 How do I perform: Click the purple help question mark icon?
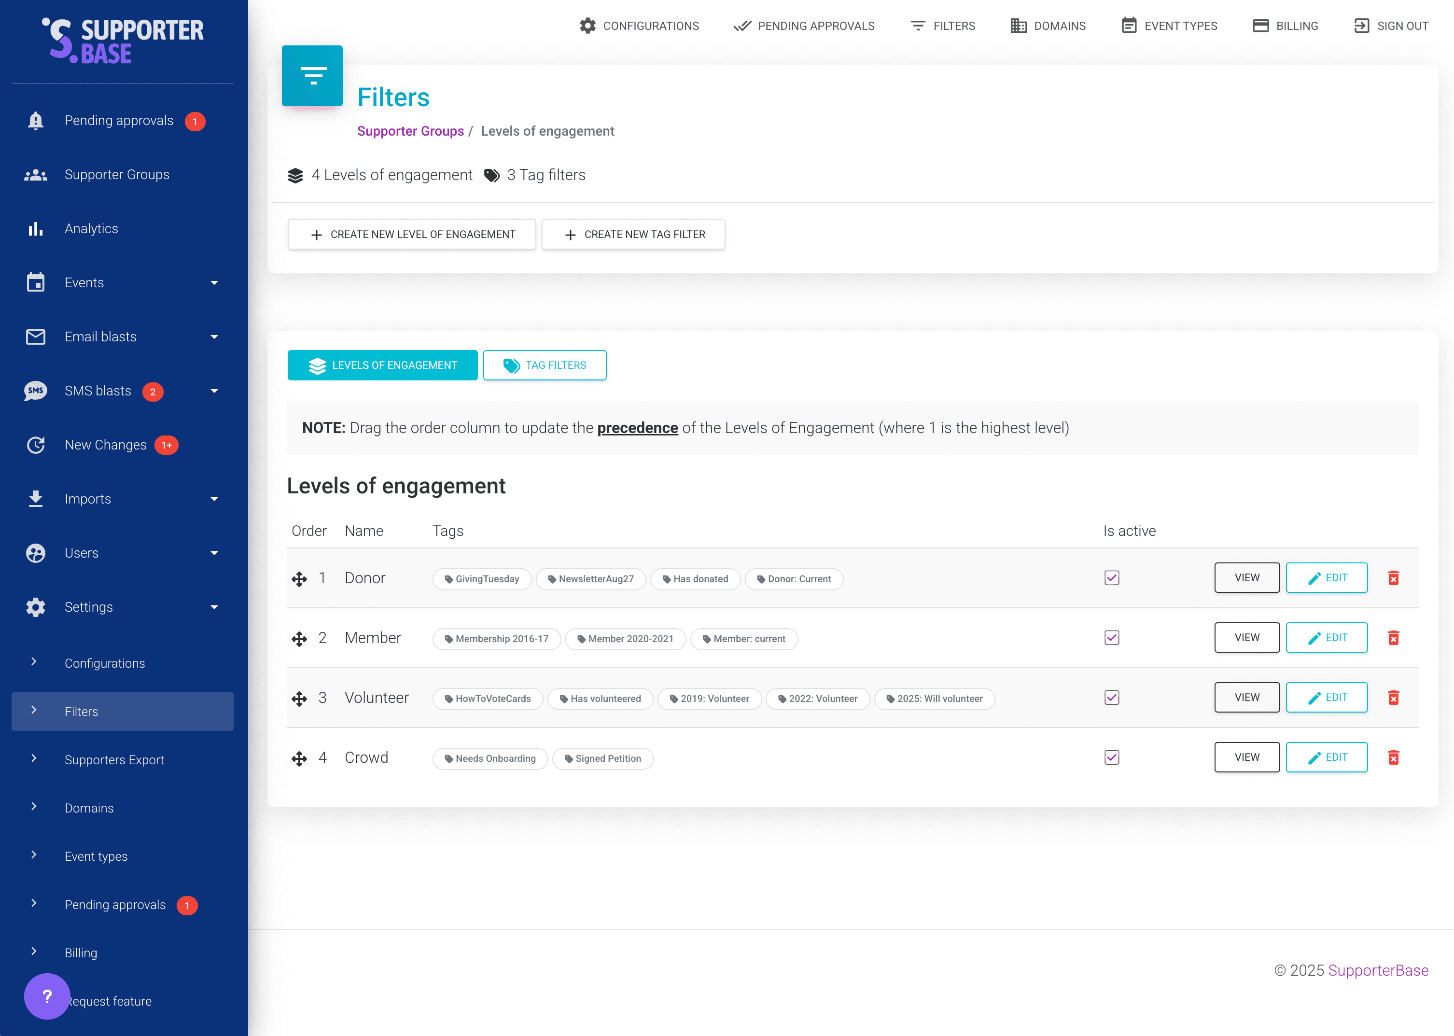[46, 996]
